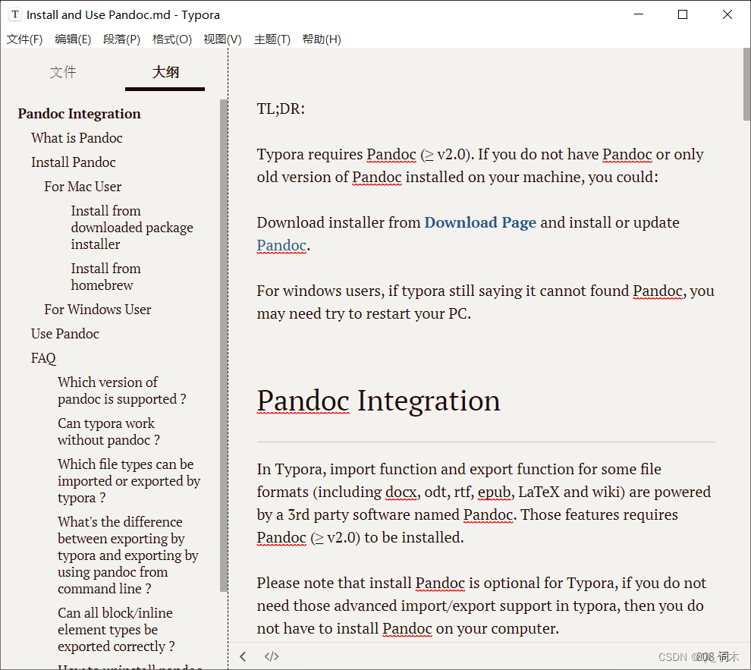Image resolution: width=751 pixels, height=670 pixels.
Task: Click paragraph starting 'For windows users'
Action: coord(485,302)
